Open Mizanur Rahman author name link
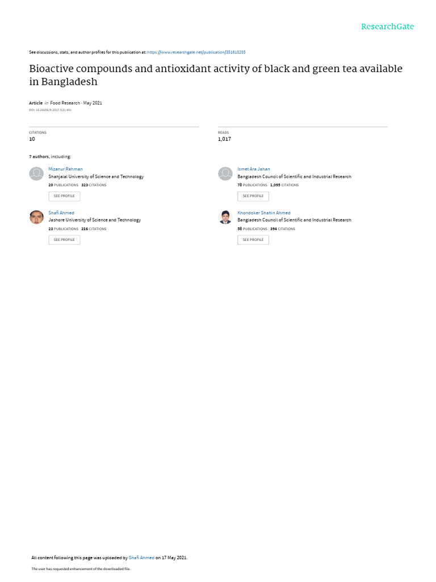This screenshot has height=582, width=436. pos(65,169)
